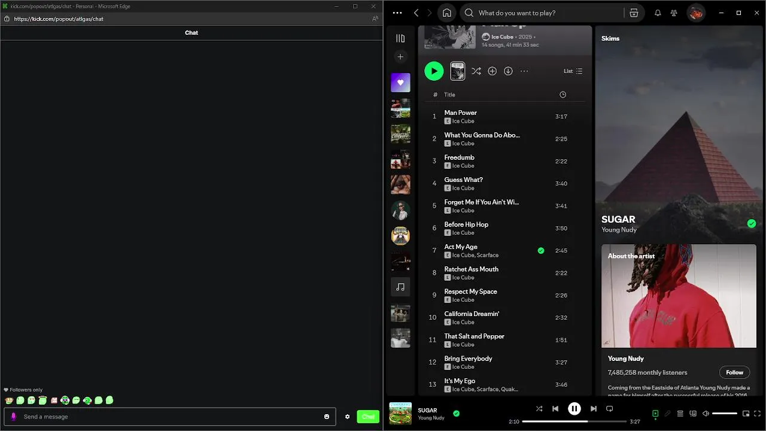Open the Queue
766x431 pixels.
click(x=680, y=414)
